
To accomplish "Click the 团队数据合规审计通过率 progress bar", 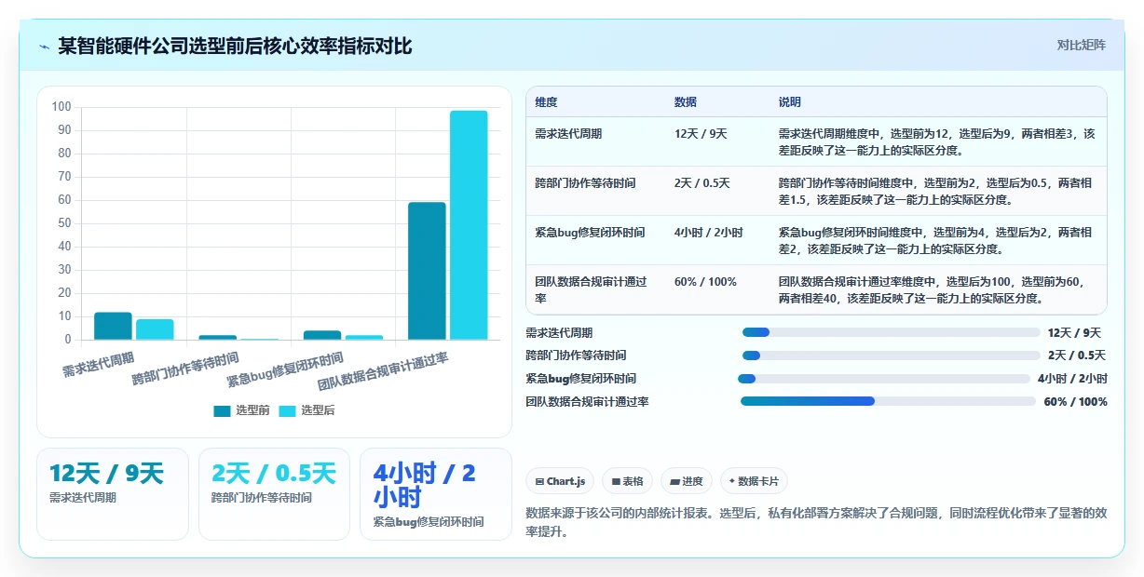I will [x=888, y=401].
